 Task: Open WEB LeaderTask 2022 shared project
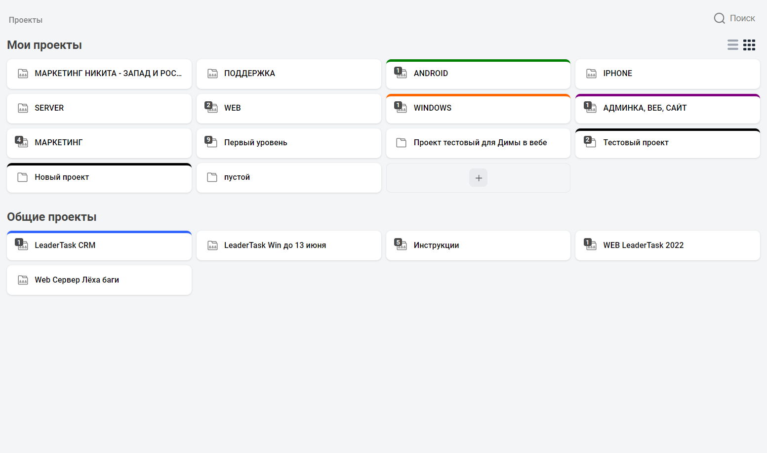pos(668,246)
